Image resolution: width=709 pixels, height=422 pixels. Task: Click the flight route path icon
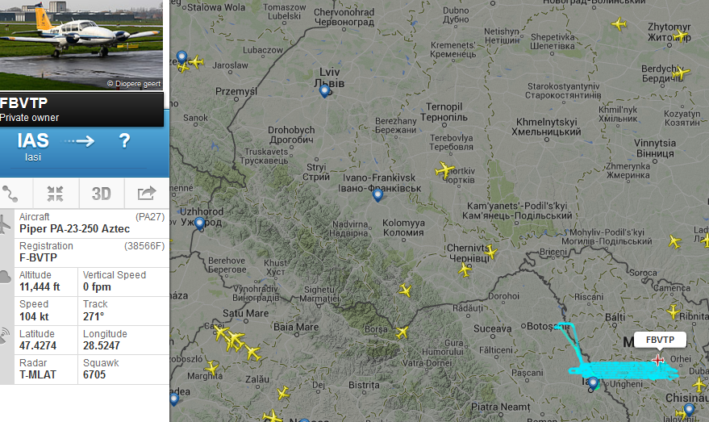coord(10,194)
